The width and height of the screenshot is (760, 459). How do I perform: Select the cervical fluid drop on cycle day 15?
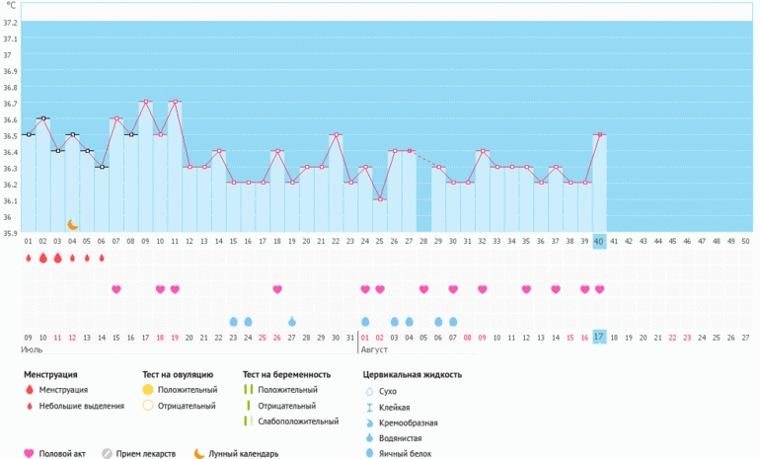pyautogui.click(x=234, y=322)
